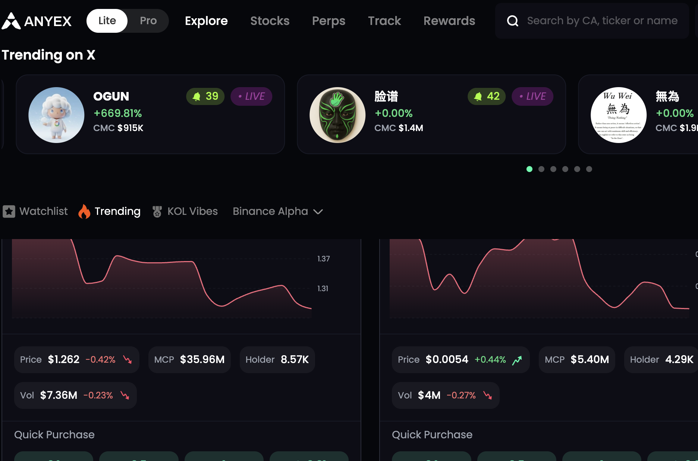Click the chevron next to Binance Alpha

pos(318,212)
